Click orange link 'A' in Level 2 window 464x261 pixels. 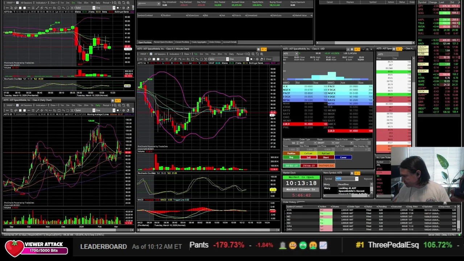[x=357, y=49]
